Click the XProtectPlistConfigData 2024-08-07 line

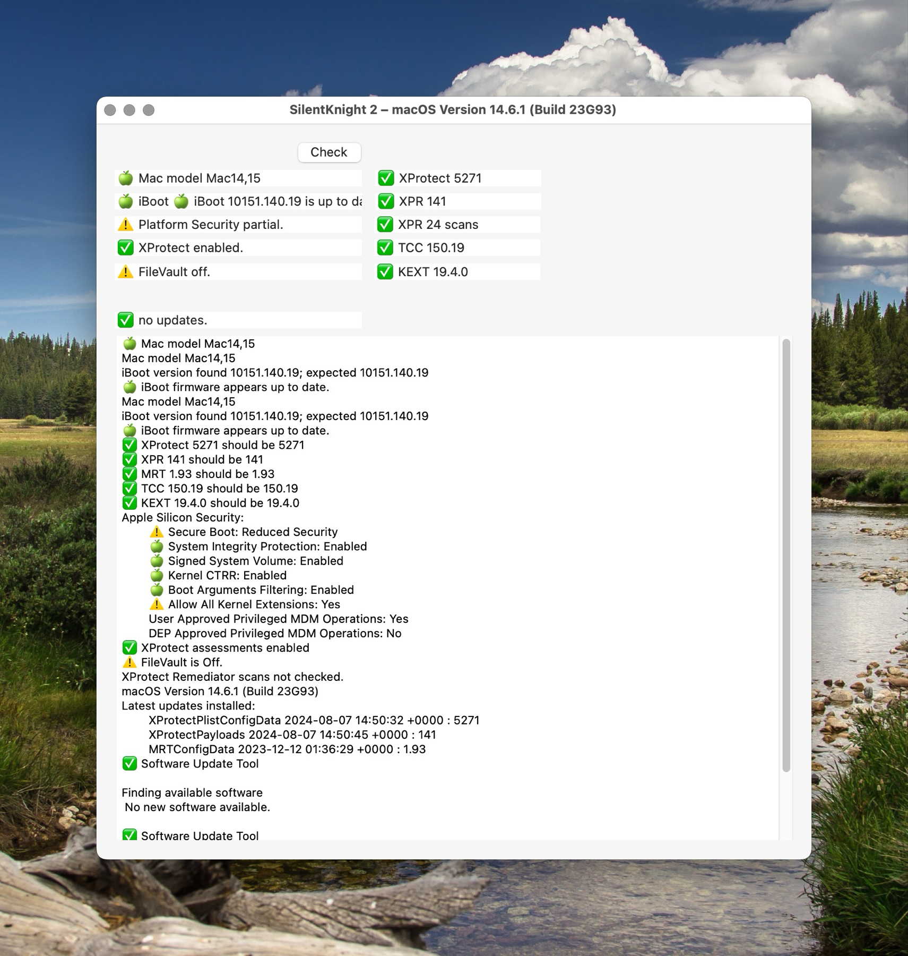[x=314, y=720]
